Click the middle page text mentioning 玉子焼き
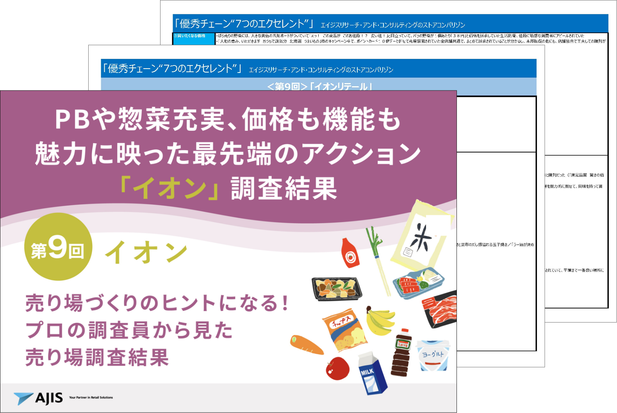Viewport: 617px width, 413px height. pos(495,245)
